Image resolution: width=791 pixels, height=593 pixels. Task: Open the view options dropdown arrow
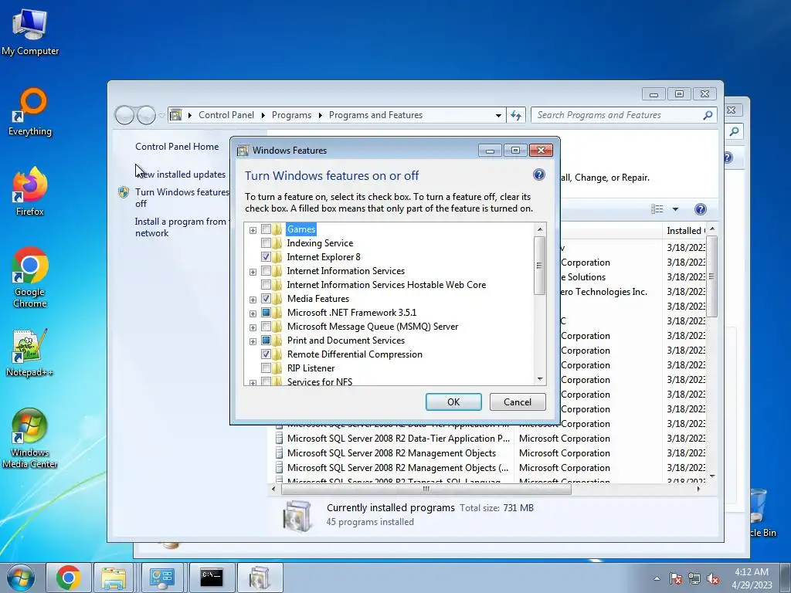675,209
